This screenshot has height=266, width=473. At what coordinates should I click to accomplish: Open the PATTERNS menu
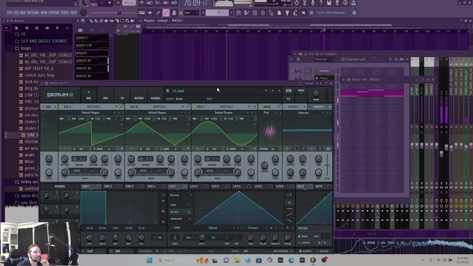click(33, 13)
